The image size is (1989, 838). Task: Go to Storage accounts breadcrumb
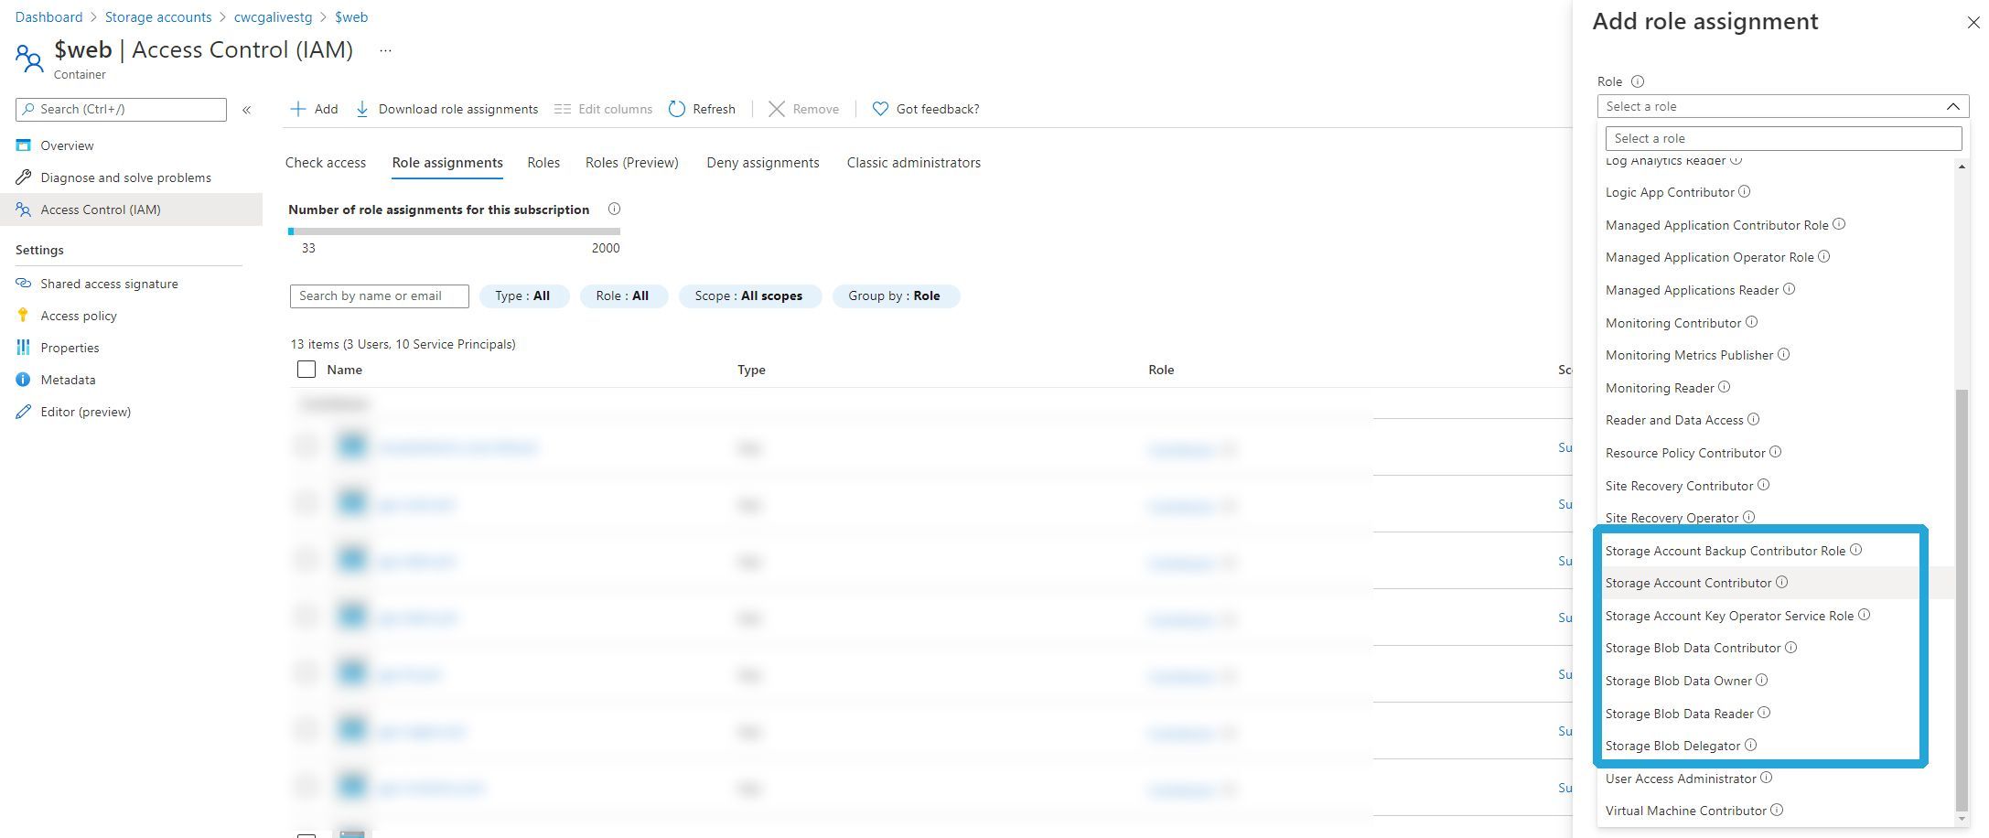click(158, 17)
